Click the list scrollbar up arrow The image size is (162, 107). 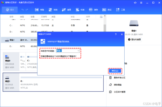(x=105, y=16)
